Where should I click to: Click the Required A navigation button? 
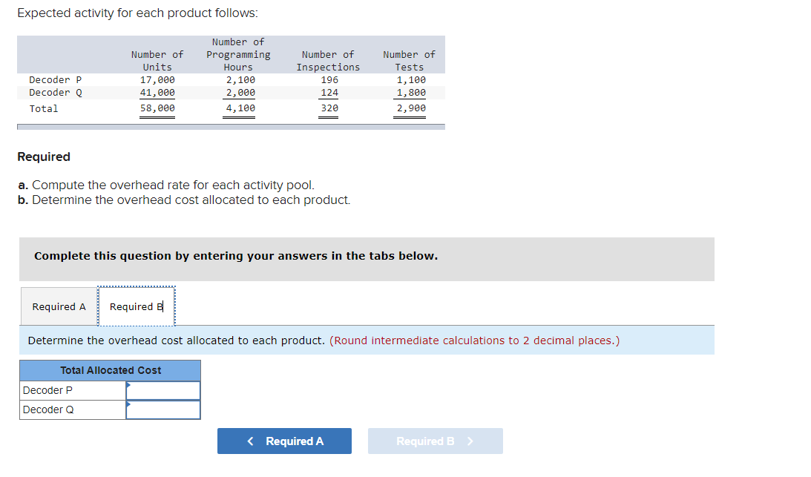click(x=284, y=441)
